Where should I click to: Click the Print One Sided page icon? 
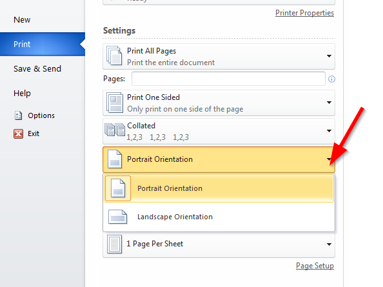[114, 103]
